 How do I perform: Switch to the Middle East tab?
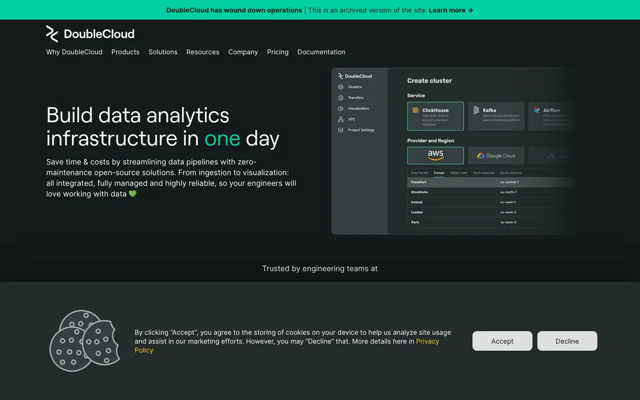pos(459,173)
